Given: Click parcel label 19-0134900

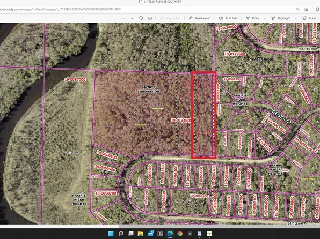Looking at the screenshot, I should pos(181,121).
